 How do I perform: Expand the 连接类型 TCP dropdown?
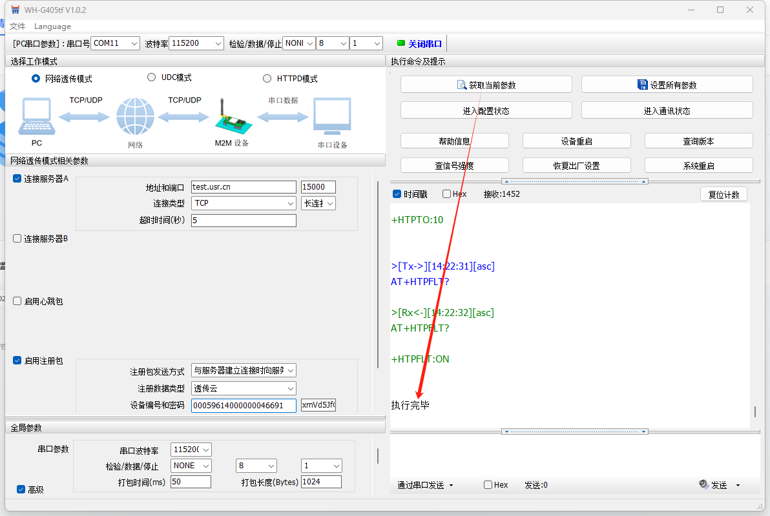(244, 203)
